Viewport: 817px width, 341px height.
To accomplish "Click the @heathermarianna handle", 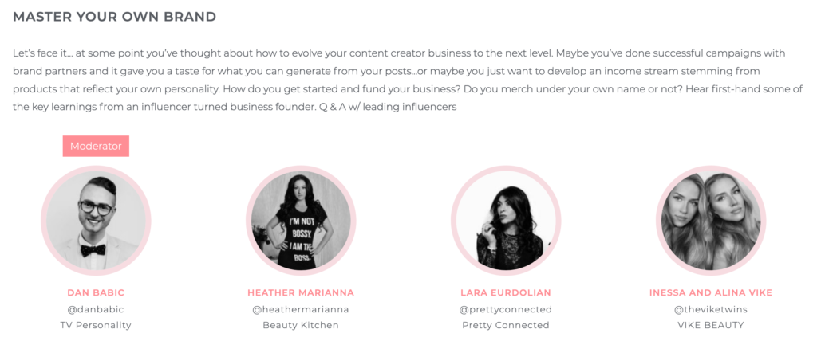I will tap(301, 309).
